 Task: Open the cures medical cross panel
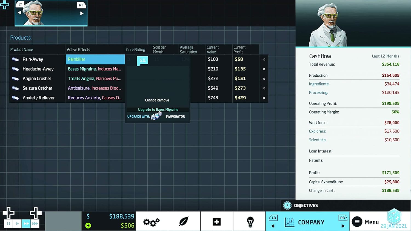(216, 222)
